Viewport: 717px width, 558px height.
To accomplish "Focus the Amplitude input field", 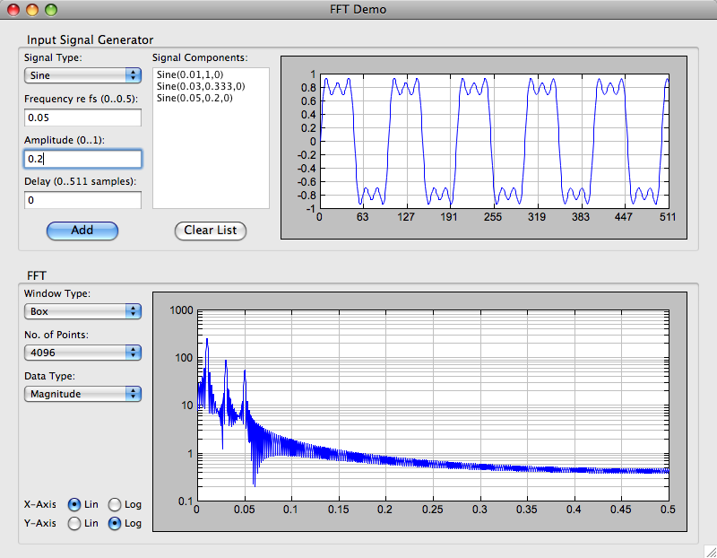I will point(82,159).
